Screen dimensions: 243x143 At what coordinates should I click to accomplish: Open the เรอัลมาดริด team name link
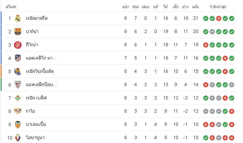(x=37, y=18)
